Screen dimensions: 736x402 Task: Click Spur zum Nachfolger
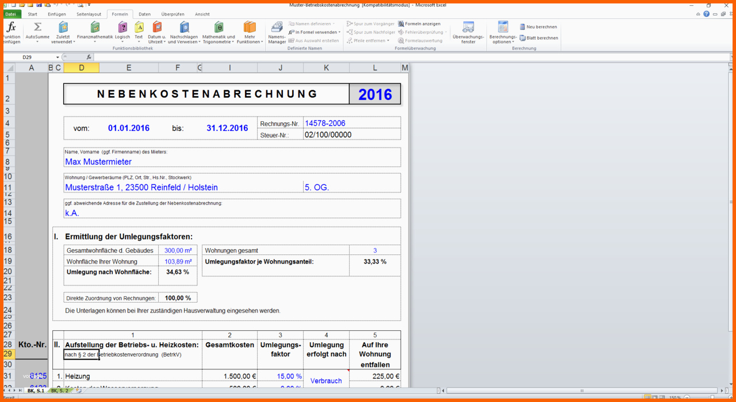click(371, 32)
